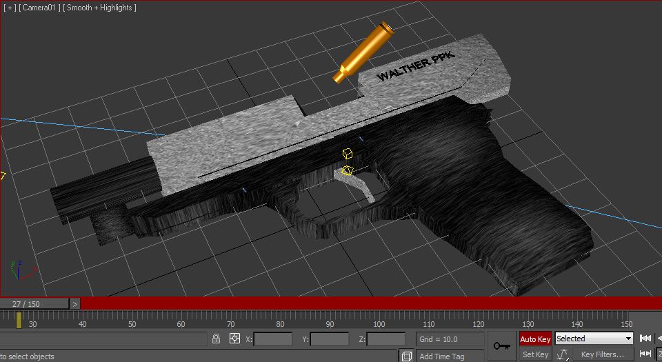Click the Key Mode toggle icon
Viewport: 662px width, 362px height.
[645, 354]
